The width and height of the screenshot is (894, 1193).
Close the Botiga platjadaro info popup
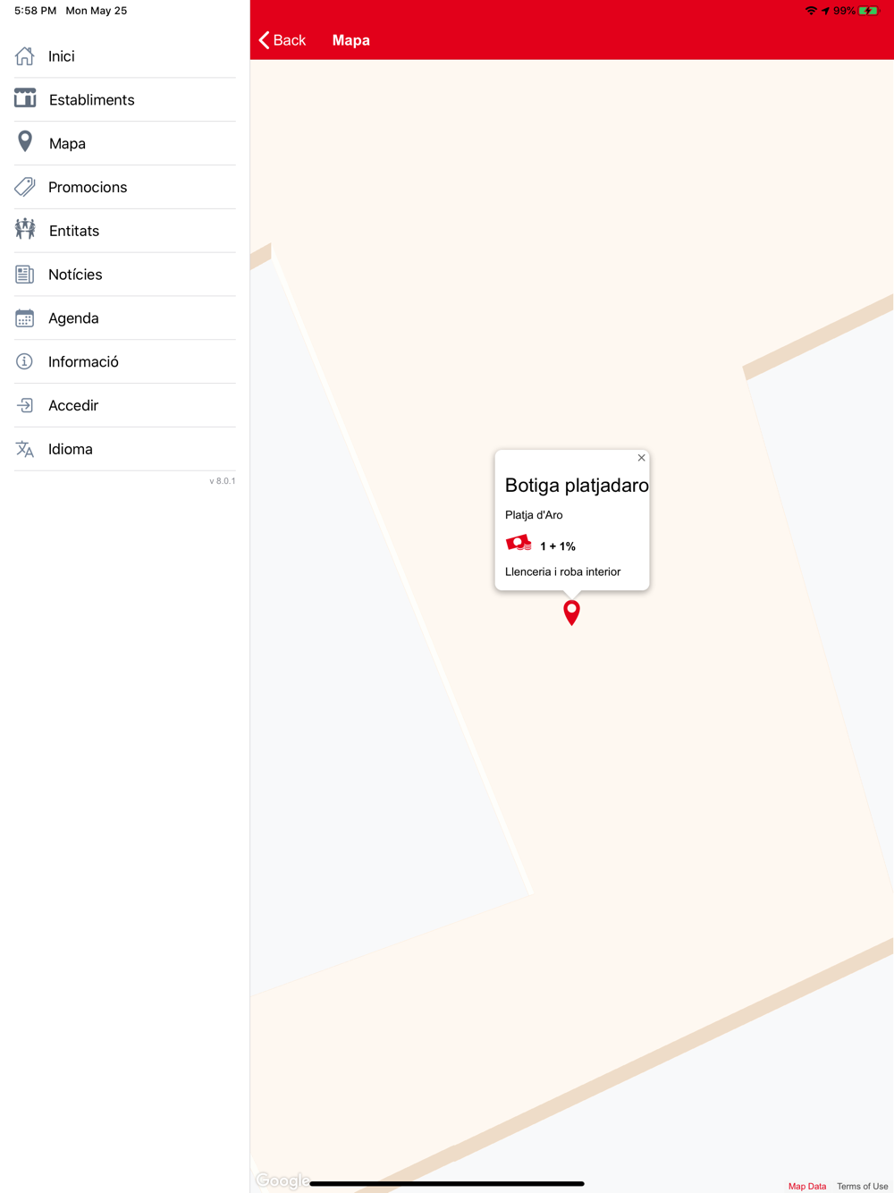coord(641,458)
